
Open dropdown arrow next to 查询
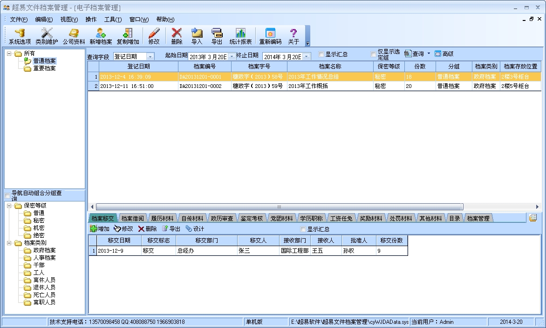pyautogui.click(x=429, y=54)
